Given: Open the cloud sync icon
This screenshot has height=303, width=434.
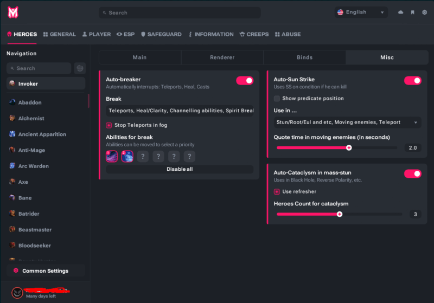Looking at the screenshot, I should coord(400,12).
